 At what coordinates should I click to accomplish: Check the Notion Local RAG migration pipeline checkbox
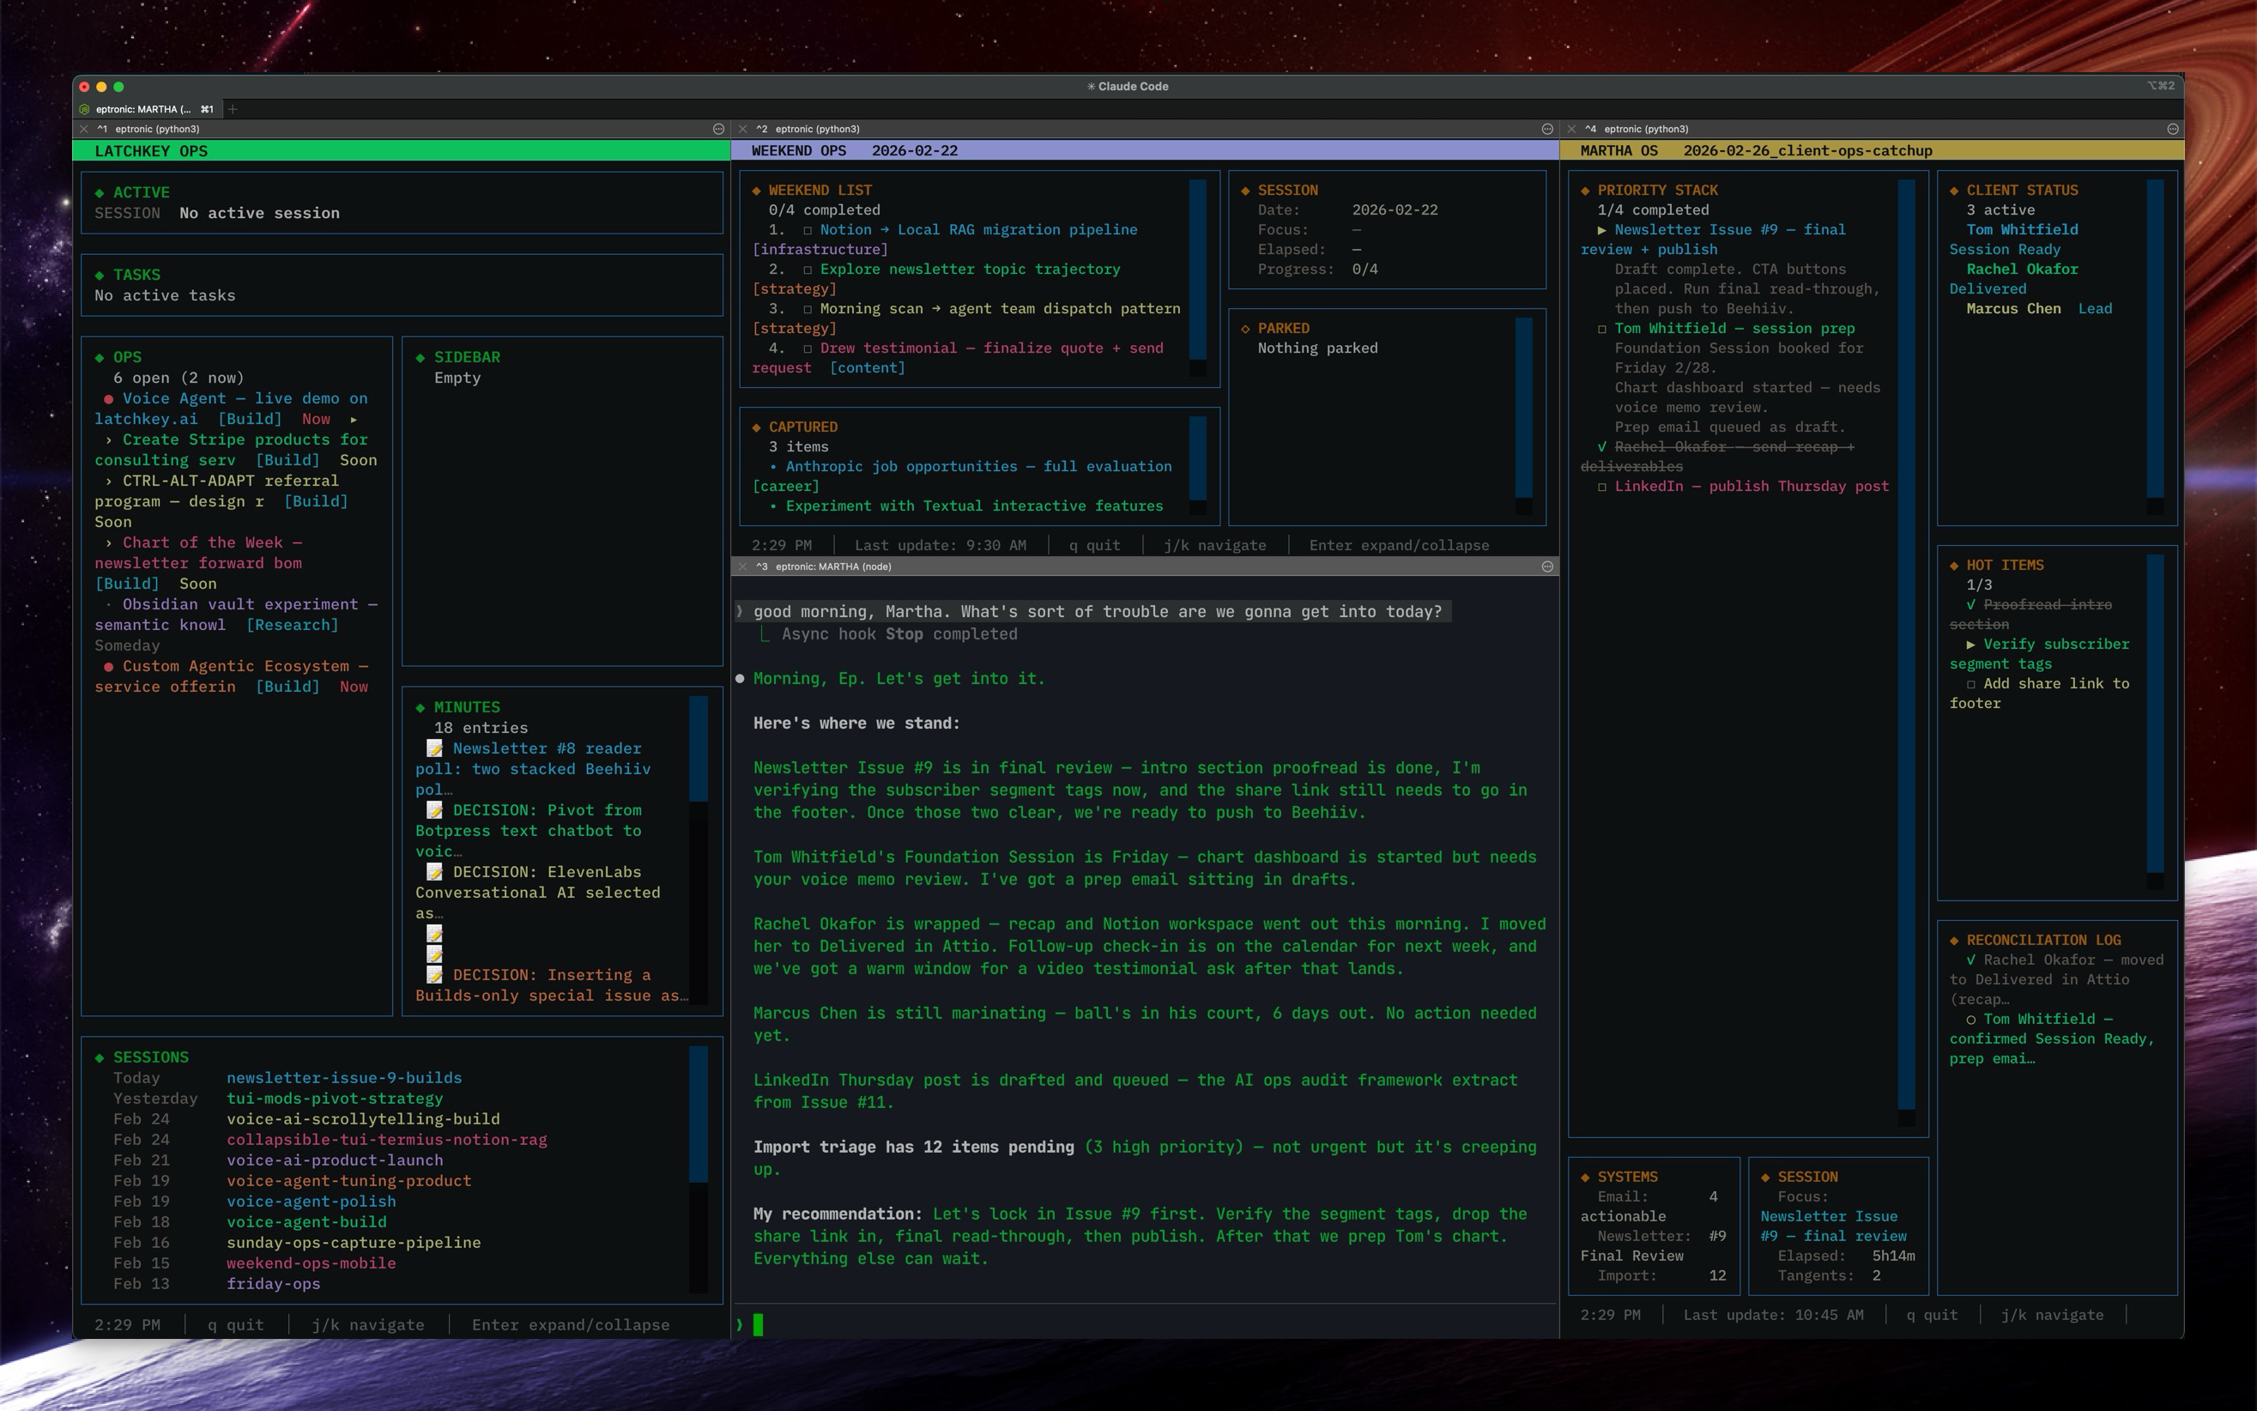808,229
